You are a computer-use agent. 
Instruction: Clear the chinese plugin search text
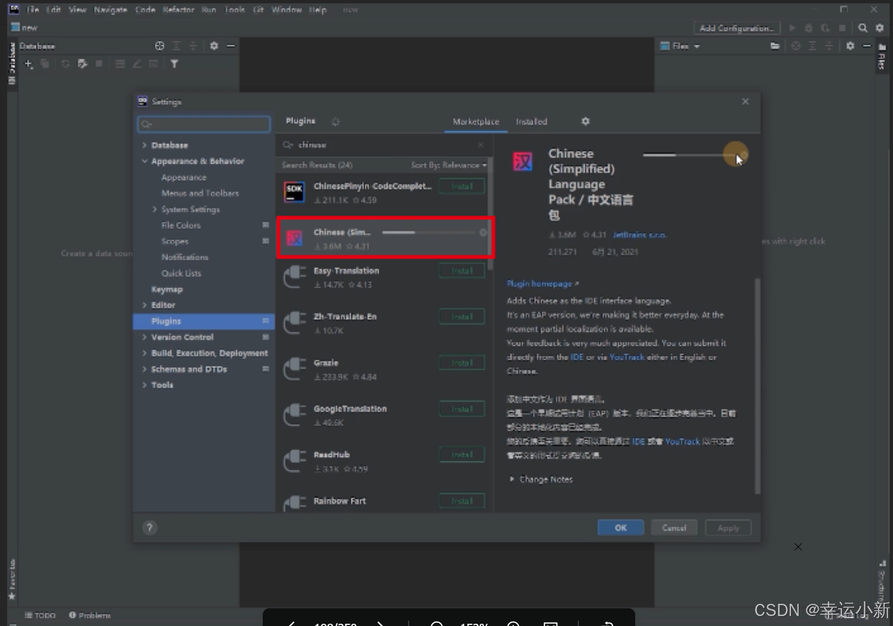[481, 145]
